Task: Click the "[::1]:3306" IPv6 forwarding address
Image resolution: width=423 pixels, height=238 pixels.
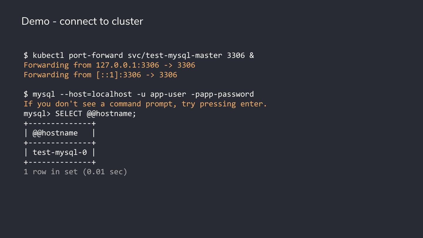Action: [x=118, y=75]
